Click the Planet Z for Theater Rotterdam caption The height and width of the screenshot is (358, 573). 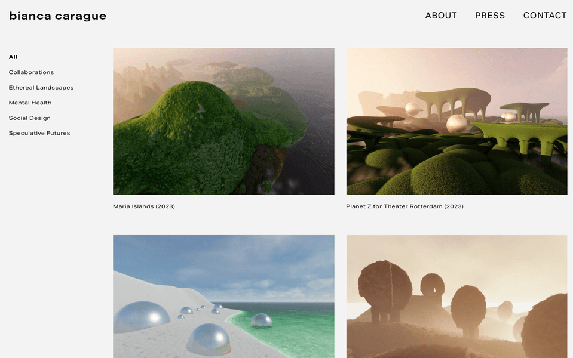point(405,206)
